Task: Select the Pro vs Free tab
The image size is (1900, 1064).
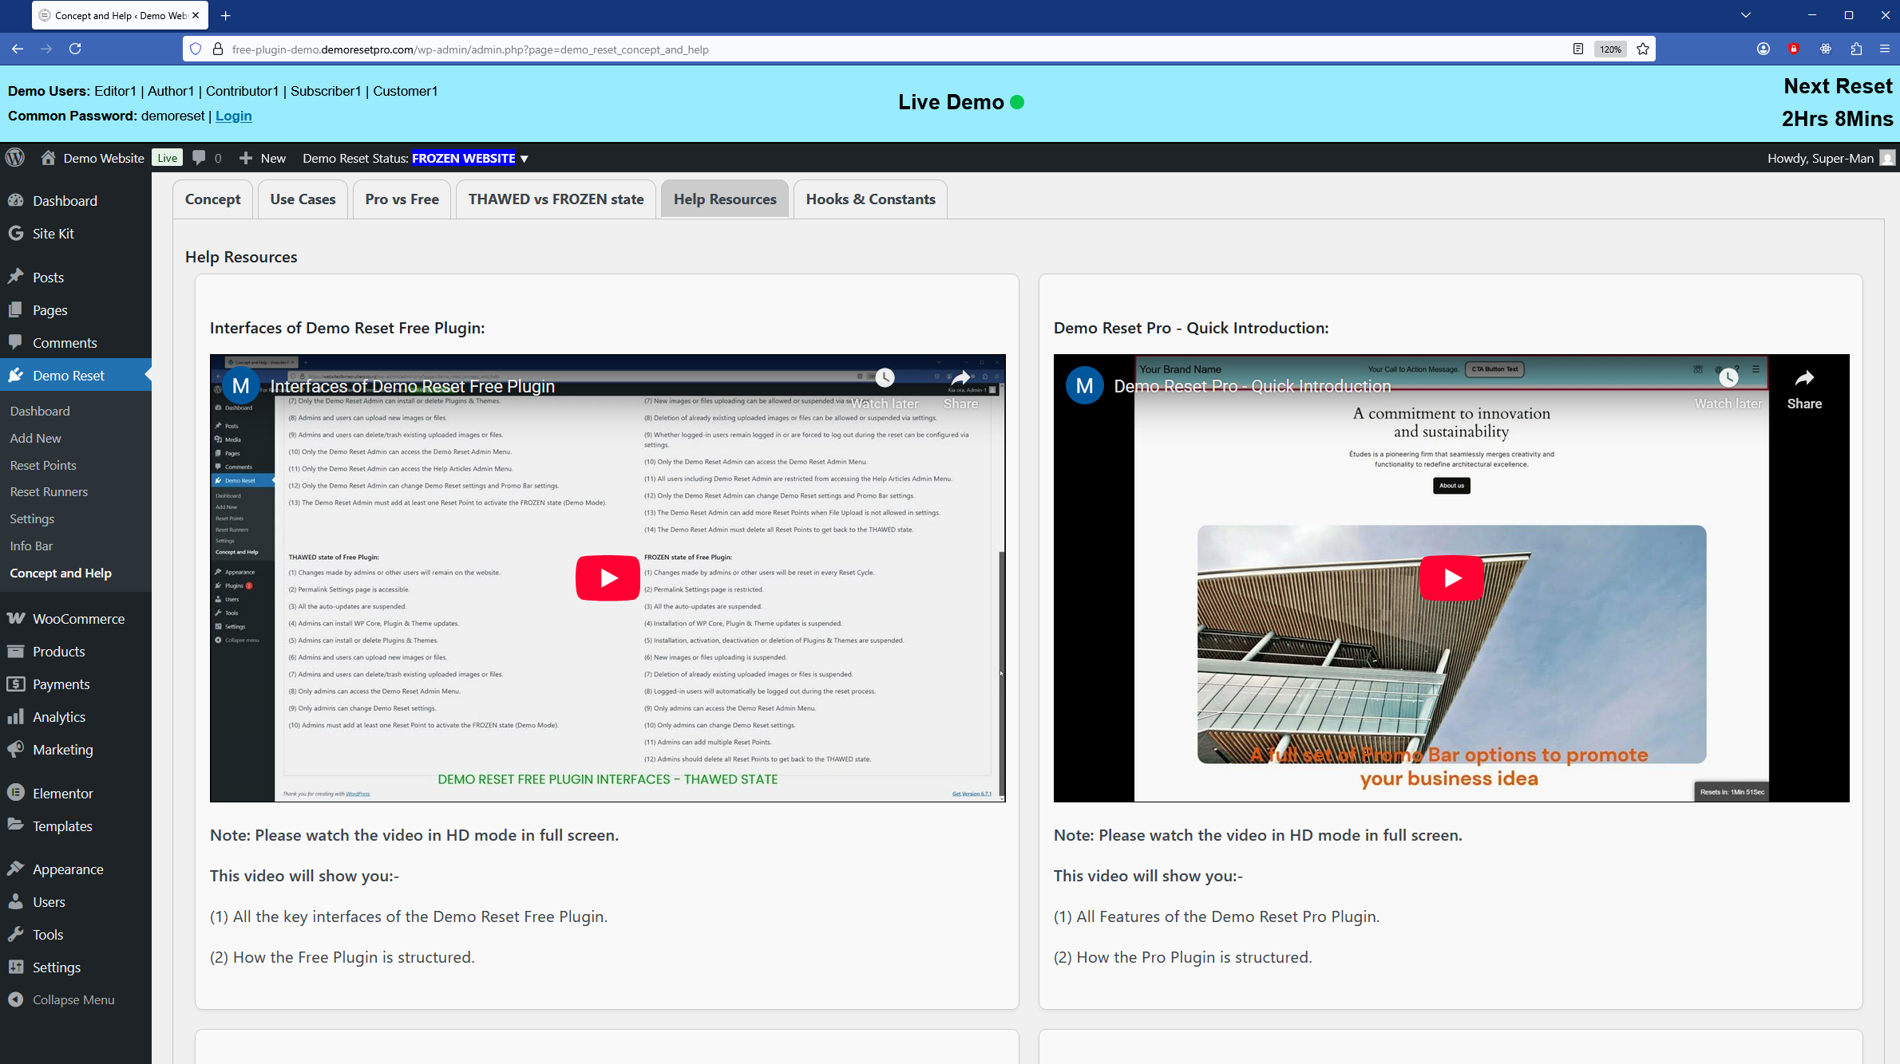Action: pos(402,199)
